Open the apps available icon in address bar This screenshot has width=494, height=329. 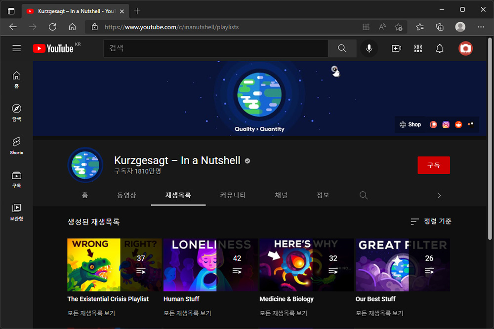click(x=366, y=27)
